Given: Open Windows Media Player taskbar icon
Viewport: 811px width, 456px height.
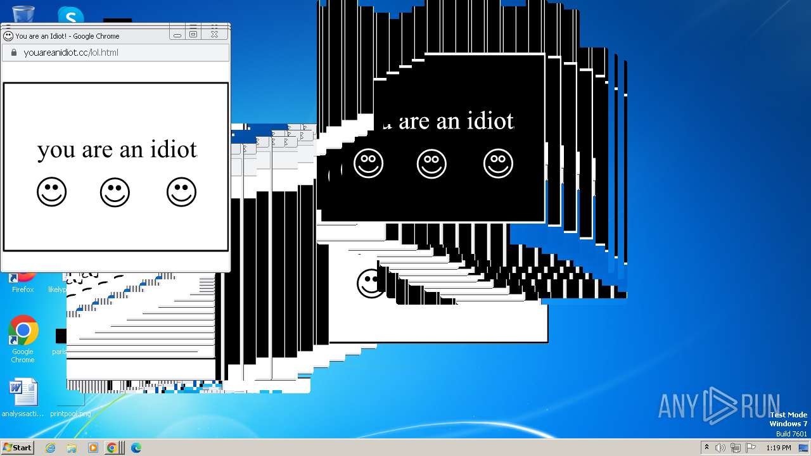Looking at the screenshot, I should point(93,448).
